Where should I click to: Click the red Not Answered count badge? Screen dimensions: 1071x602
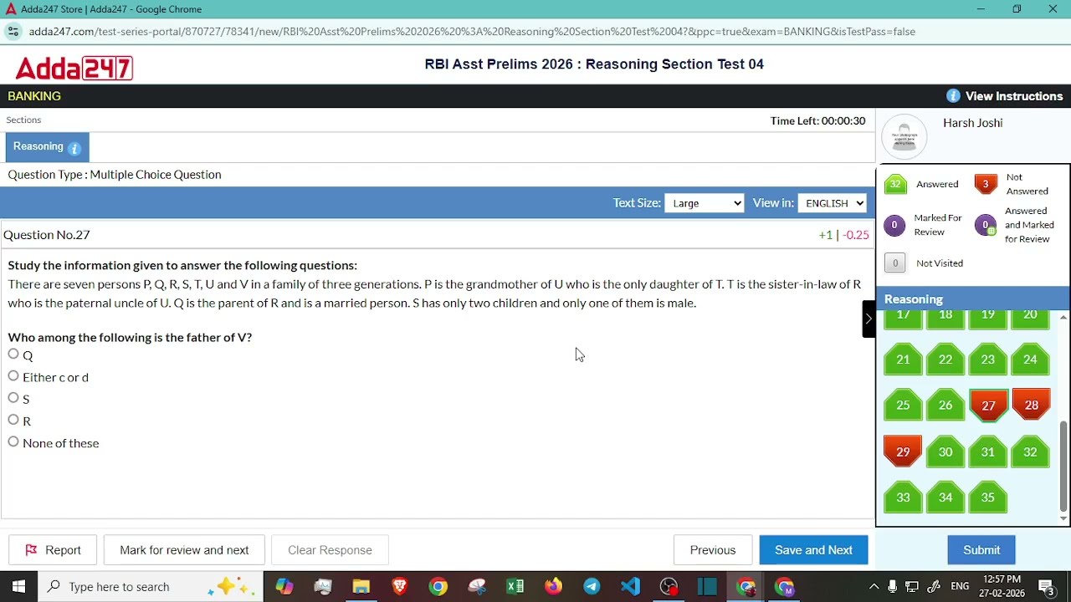pyautogui.click(x=986, y=184)
